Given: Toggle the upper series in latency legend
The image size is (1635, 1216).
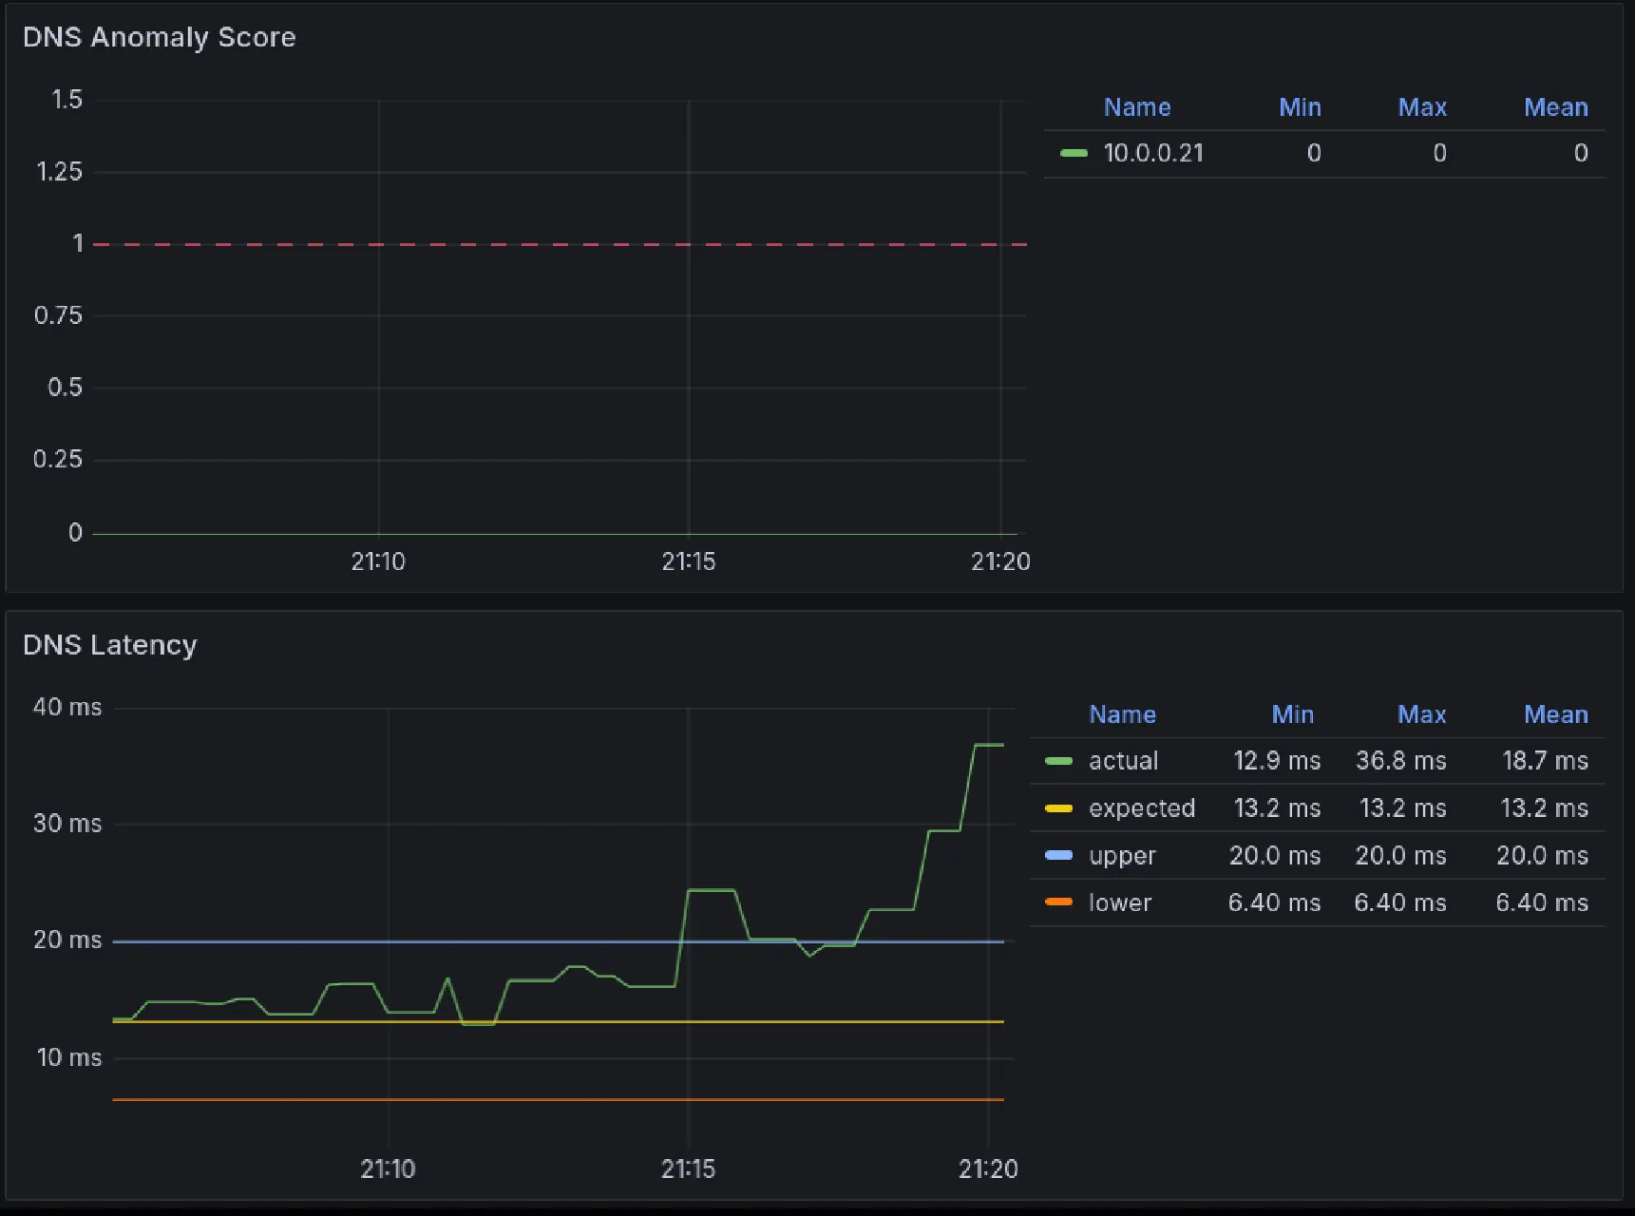Looking at the screenshot, I should click(1122, 856).
